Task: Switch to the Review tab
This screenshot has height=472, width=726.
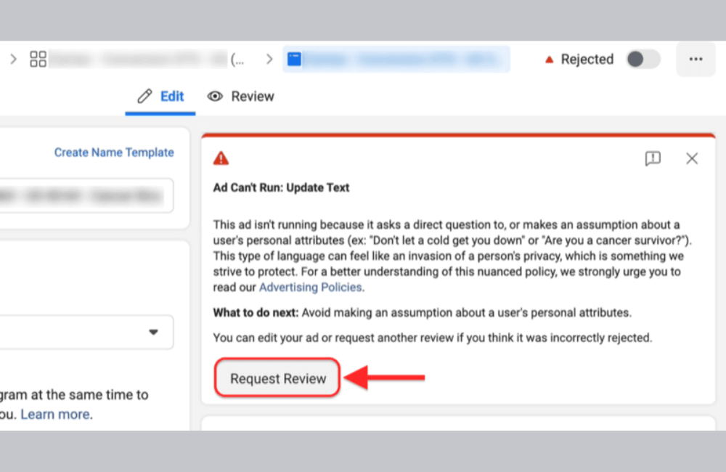Action: [252, 96]
